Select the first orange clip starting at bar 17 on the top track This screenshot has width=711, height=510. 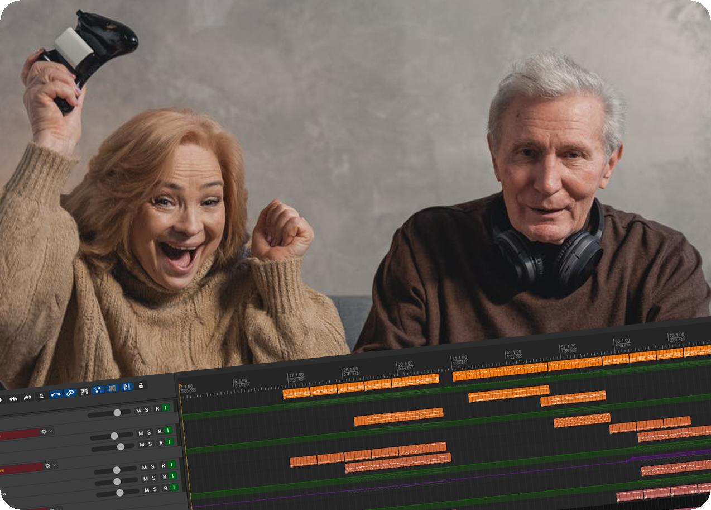pos(296,393)
